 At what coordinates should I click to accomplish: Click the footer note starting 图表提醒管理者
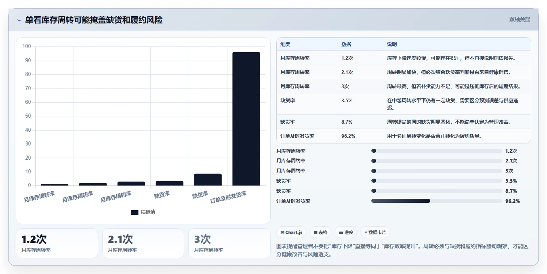[402, 251]
